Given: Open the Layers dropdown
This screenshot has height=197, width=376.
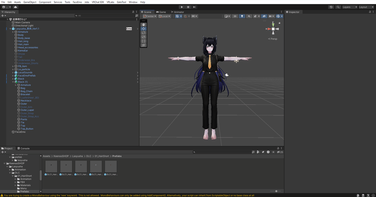Looking at the screenshot, I should point(350,7).
